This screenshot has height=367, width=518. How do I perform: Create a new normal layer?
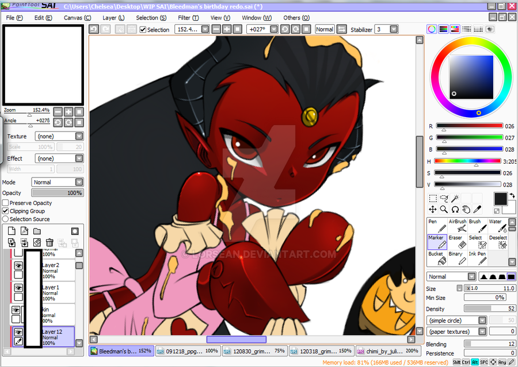[12, 231]
